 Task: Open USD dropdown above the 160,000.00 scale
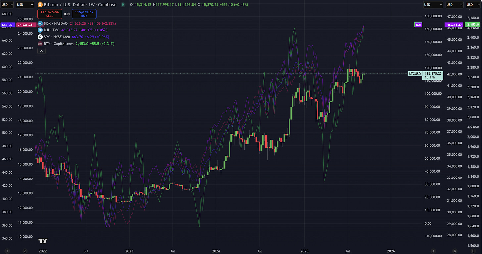[433, 5]
